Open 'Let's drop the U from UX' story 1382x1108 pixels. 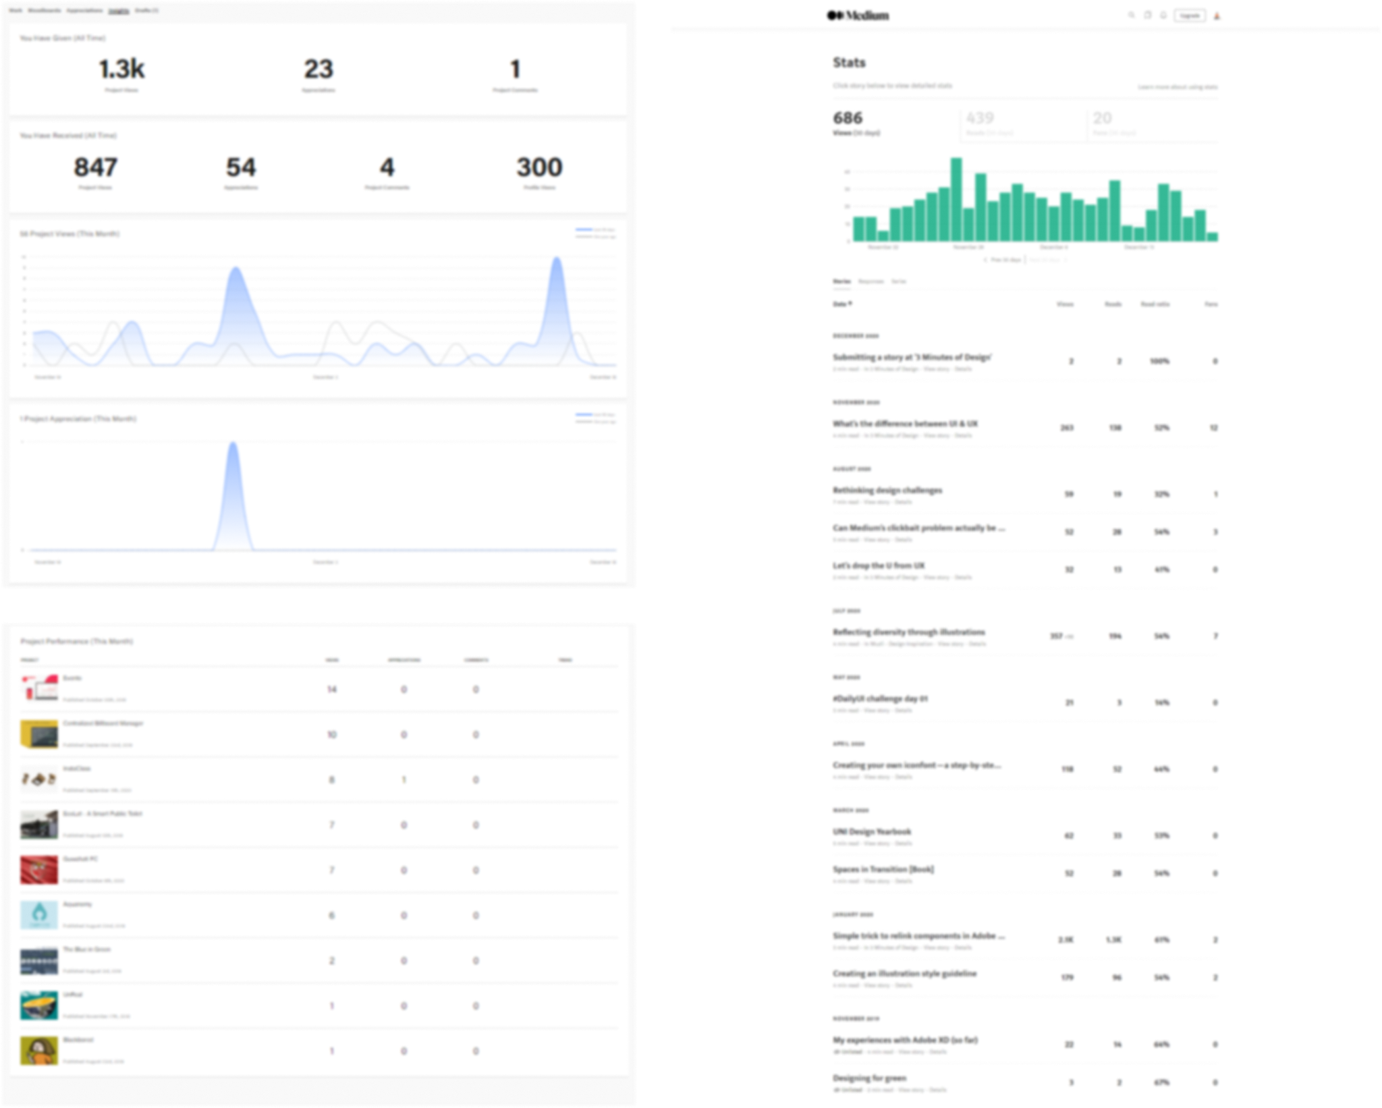(x=879, y=565)
